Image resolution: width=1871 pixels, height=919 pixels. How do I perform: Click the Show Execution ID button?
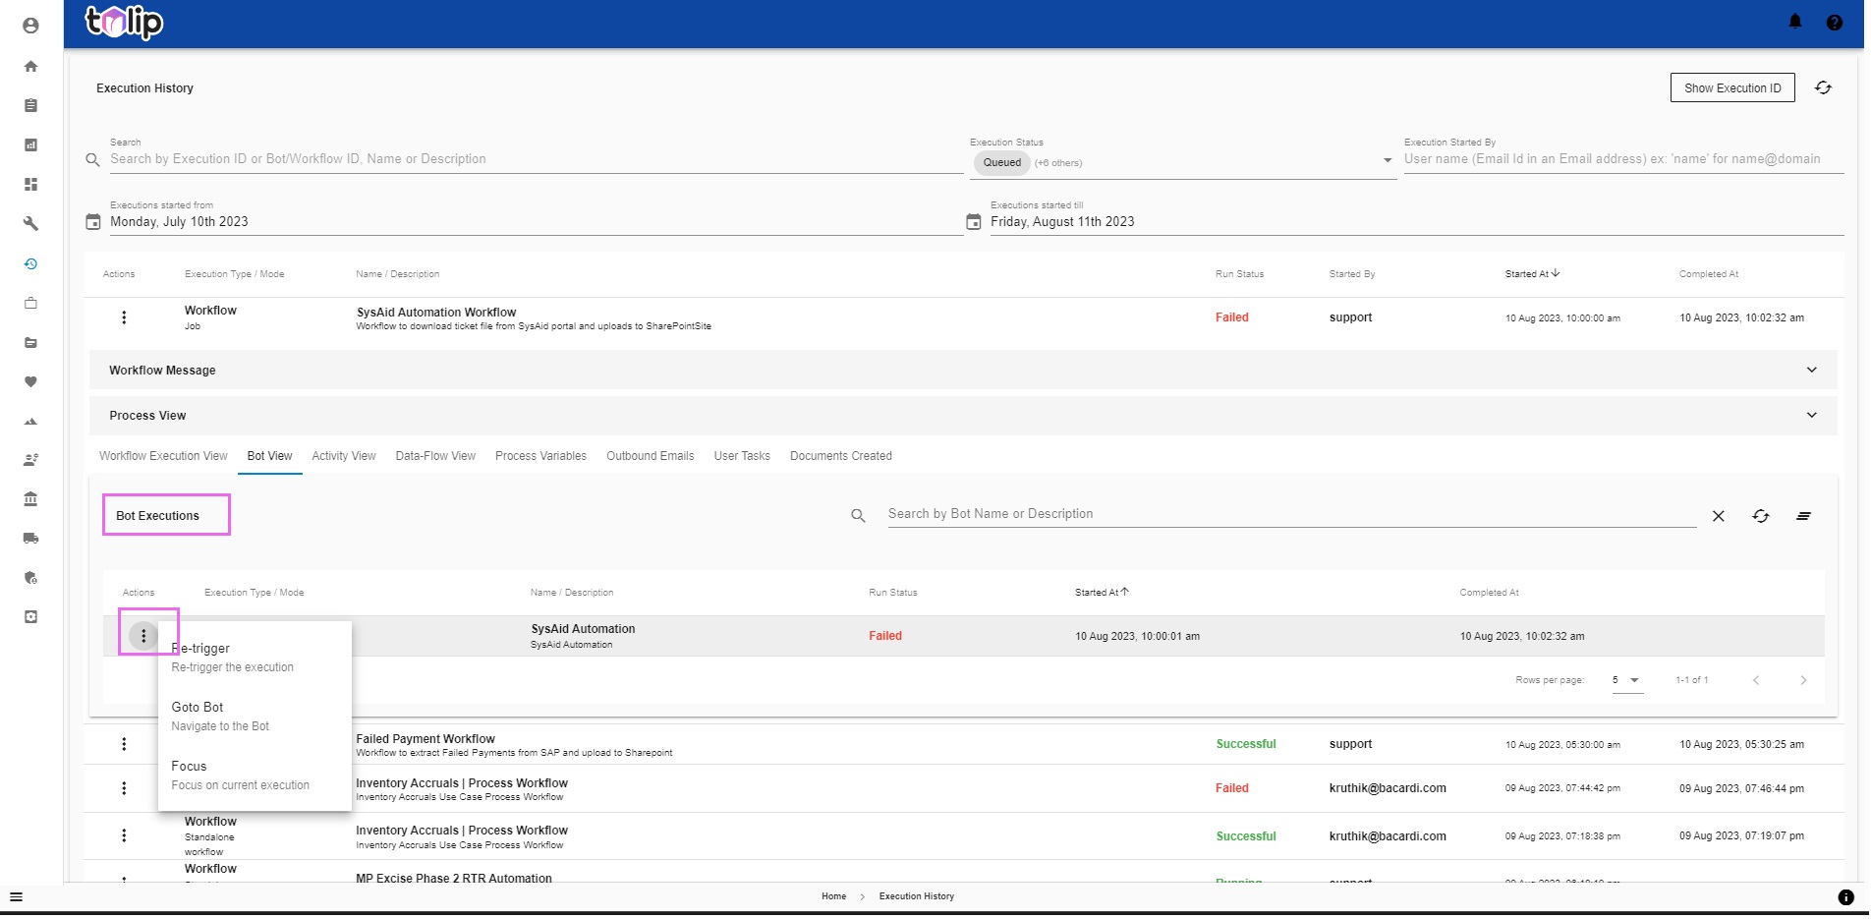(1732, 87)
